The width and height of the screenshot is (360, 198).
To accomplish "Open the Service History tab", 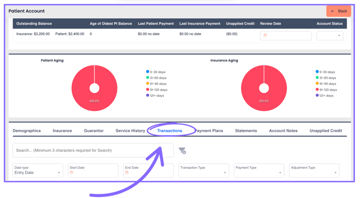I will click(130, 130).
